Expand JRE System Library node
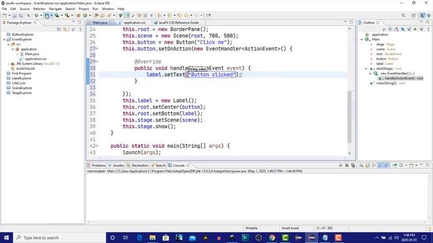Image resolution: width=433 pixels, height=243 pixels. (9, 63)
